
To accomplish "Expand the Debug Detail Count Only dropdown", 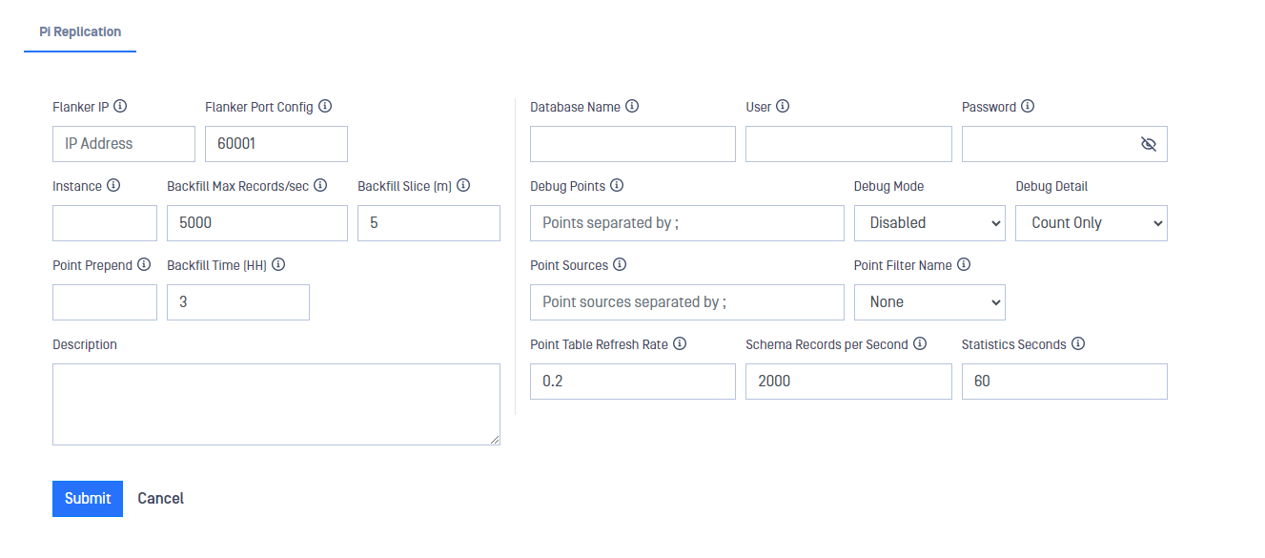I will [1092, 223].
